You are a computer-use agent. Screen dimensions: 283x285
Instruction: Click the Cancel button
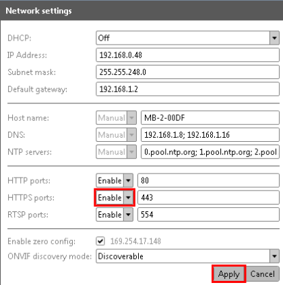pos(263,274)
